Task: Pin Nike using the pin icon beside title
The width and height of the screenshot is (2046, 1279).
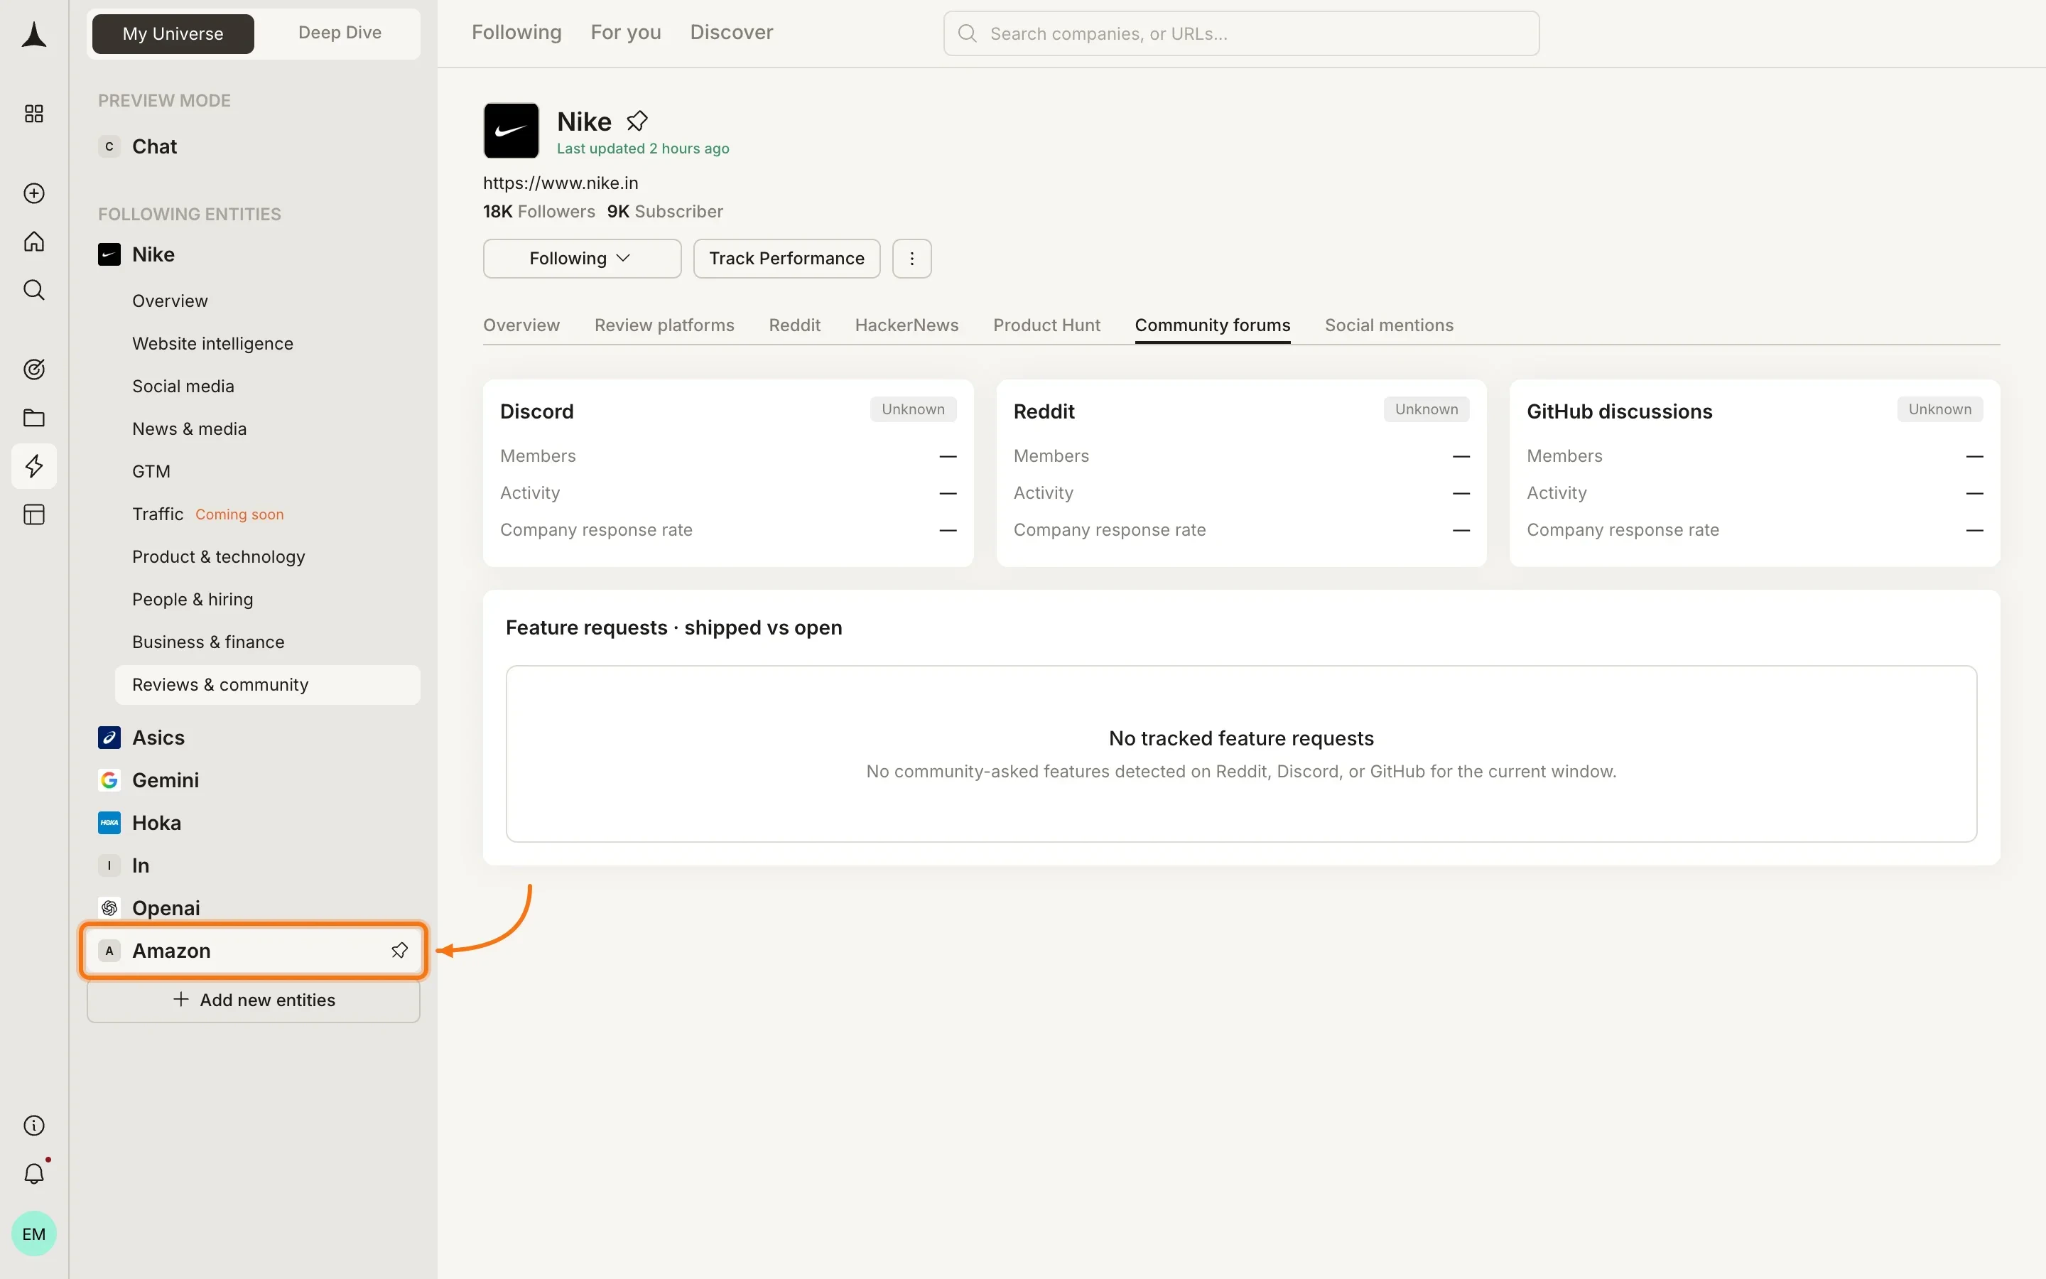Action: pyautogui.click(x=637, y=121)
